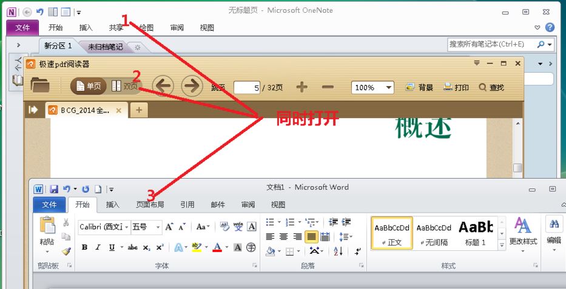Expand the Font dialog launcher in Word
This screenshot has height=289, width=566.
(x=255, y=265)
